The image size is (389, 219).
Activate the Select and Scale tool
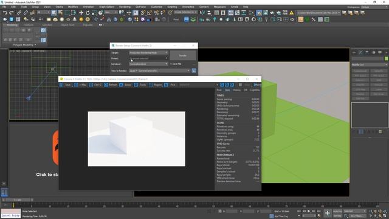(x=94, y=13)
